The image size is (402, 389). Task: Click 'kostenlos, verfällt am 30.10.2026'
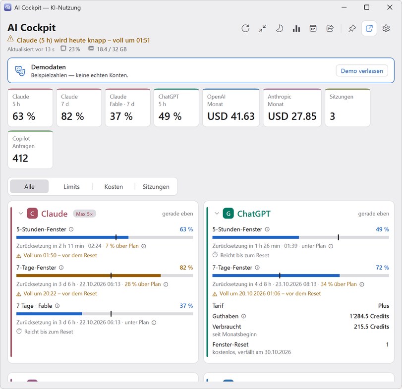coord(251,352)
